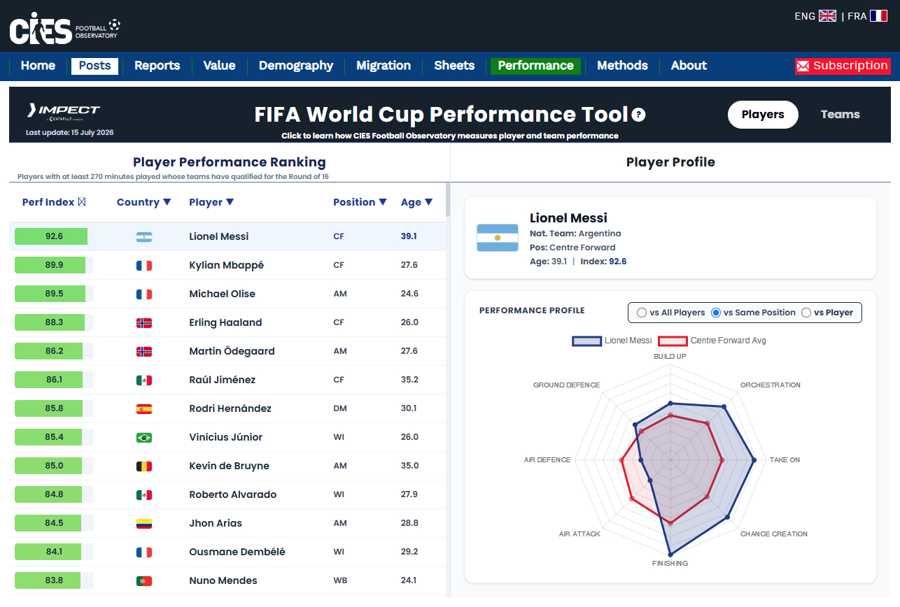Click the Norway flag in Erling Haaland's row
The image size is (900, 607).
(x=144, y=323)
